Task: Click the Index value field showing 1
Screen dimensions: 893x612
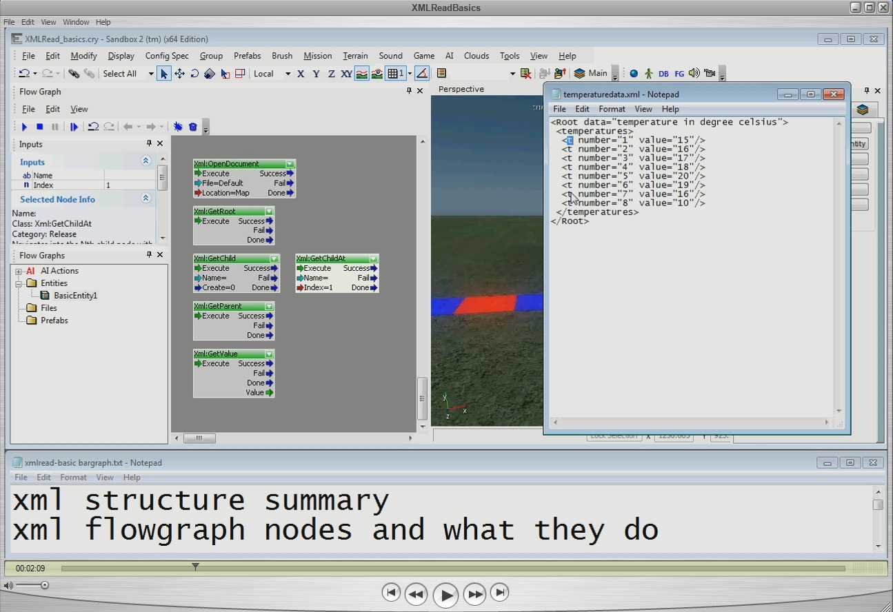Action: point(130,185)
